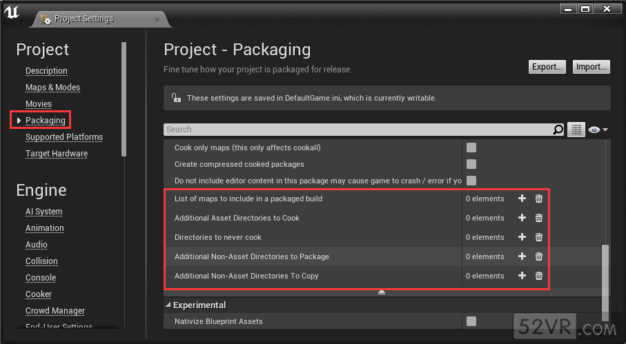This screenshot has width=626, height=344.
Task: Enable Cook only maps checkbox
Action: click(x=471, y=148)
